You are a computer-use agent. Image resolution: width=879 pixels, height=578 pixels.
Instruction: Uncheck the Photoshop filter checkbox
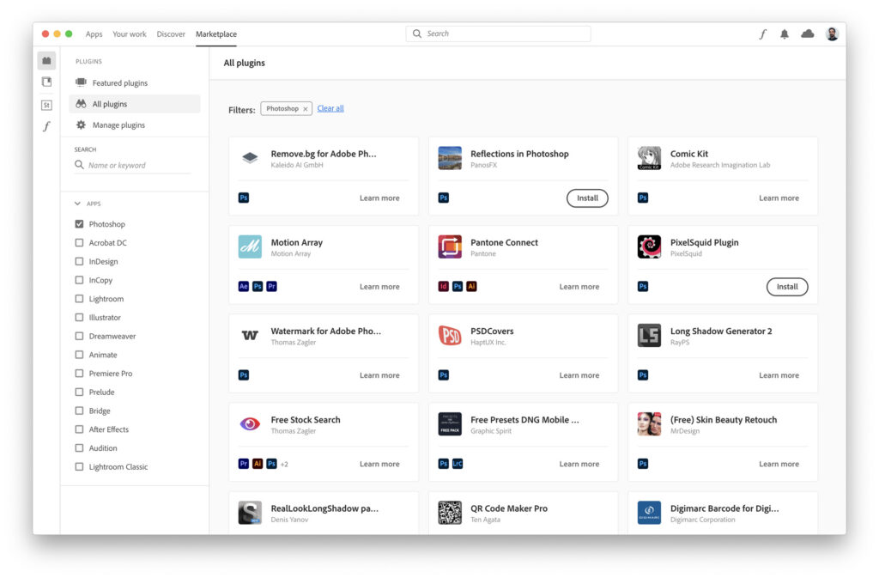pyautogui.click(x=79, y=223)
